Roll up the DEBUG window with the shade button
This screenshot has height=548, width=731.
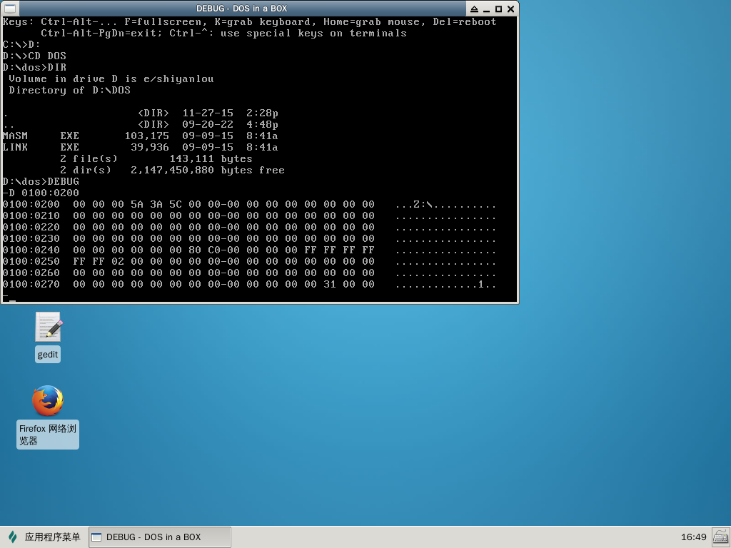[x=474, y=9]
